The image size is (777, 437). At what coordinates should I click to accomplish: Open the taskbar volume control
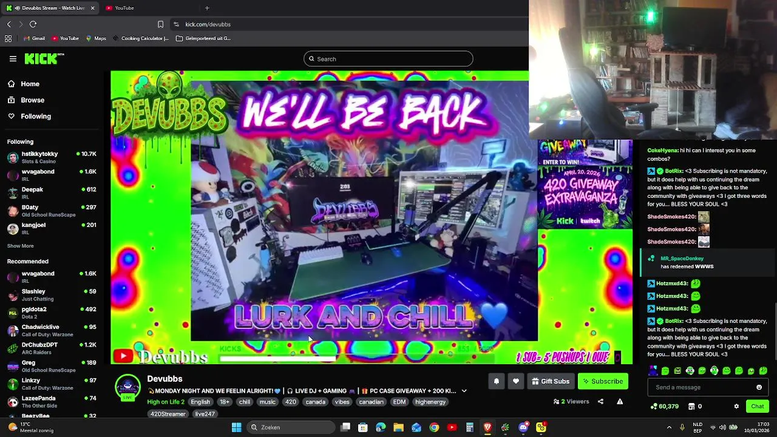pos(722,427)
